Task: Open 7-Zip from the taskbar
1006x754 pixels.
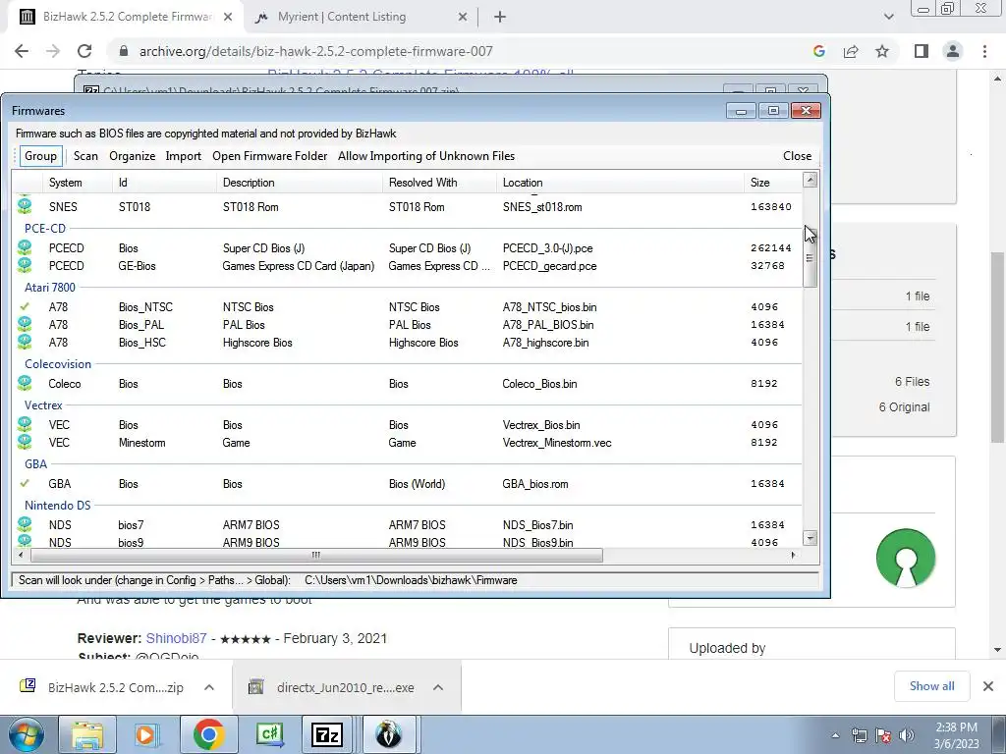Action: [326, 734]
